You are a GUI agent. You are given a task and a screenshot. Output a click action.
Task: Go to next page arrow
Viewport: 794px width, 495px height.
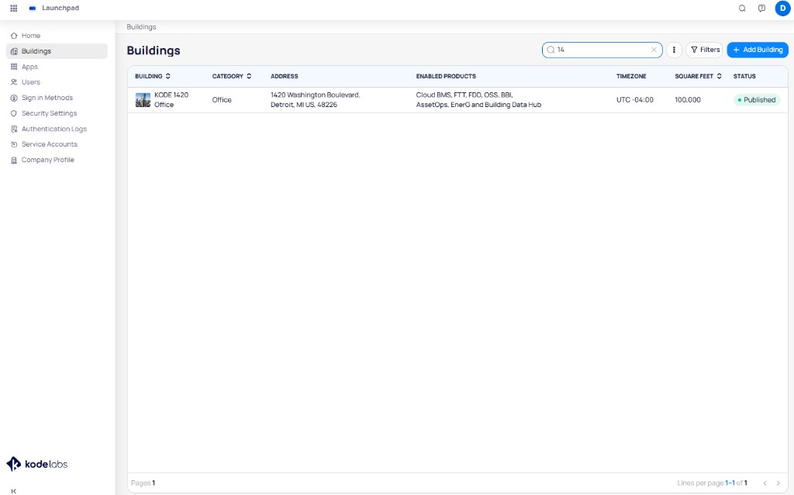(x=778, y=483)
